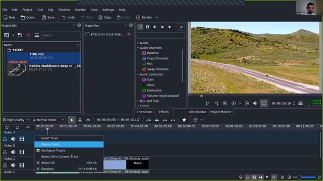The image size is (323, 181).
Task: Click the Open toolbar button
Action: 28,18
